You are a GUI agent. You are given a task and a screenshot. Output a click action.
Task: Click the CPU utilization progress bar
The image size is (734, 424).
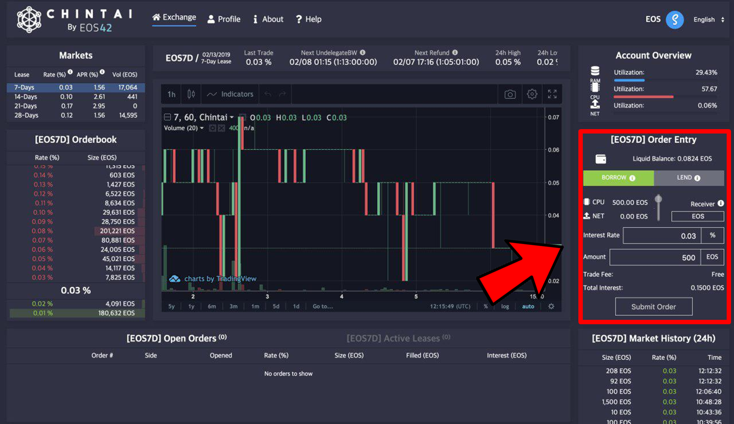[x=665, y=97]
